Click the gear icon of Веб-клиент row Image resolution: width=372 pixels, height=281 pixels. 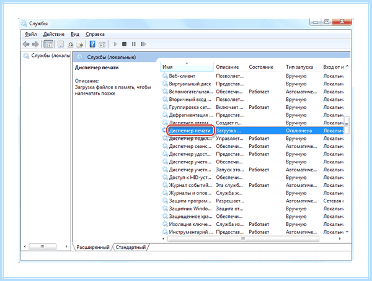pyautogui.click(x=165, y=76)
